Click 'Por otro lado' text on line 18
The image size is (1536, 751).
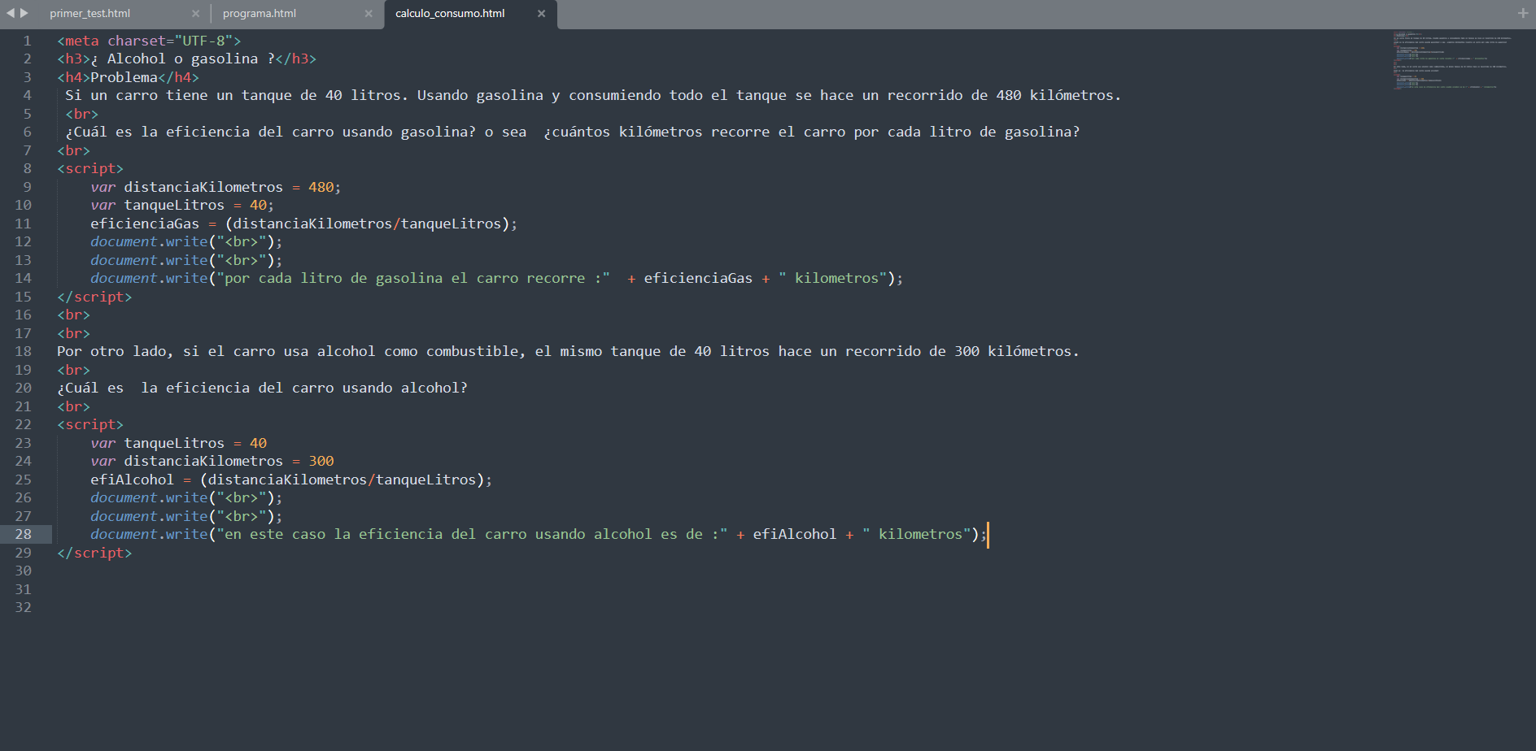pos(114,351)
